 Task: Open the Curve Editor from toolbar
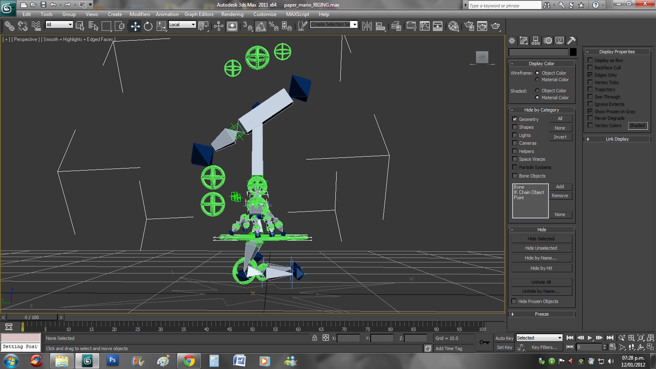coord(425,26)
